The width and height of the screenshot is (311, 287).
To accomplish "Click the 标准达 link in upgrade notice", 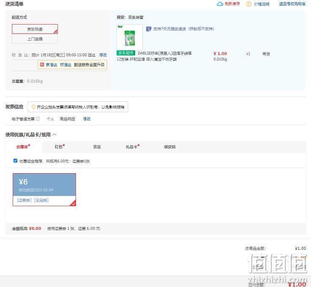I will click(x=65, y=65).
